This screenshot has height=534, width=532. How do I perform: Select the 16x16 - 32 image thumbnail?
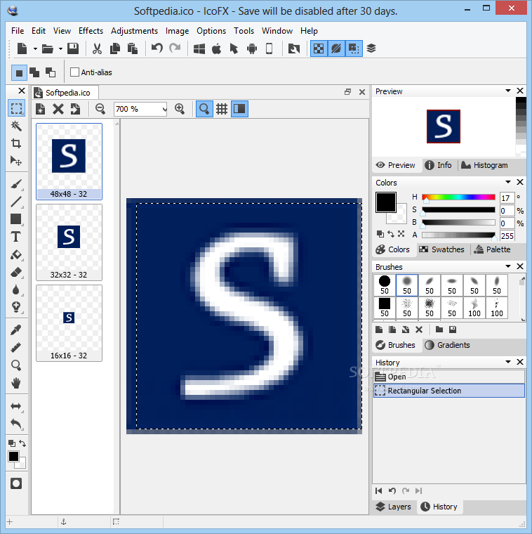coord(69,323)
